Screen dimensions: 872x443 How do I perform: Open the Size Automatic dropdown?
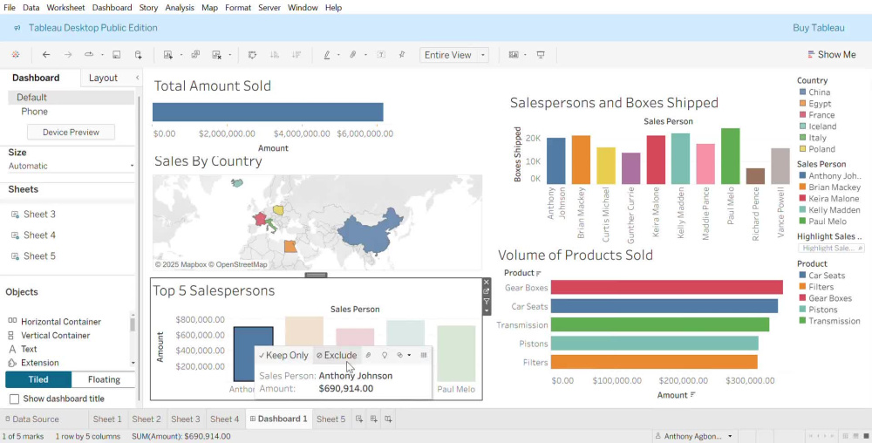click(x=72, y=166)
